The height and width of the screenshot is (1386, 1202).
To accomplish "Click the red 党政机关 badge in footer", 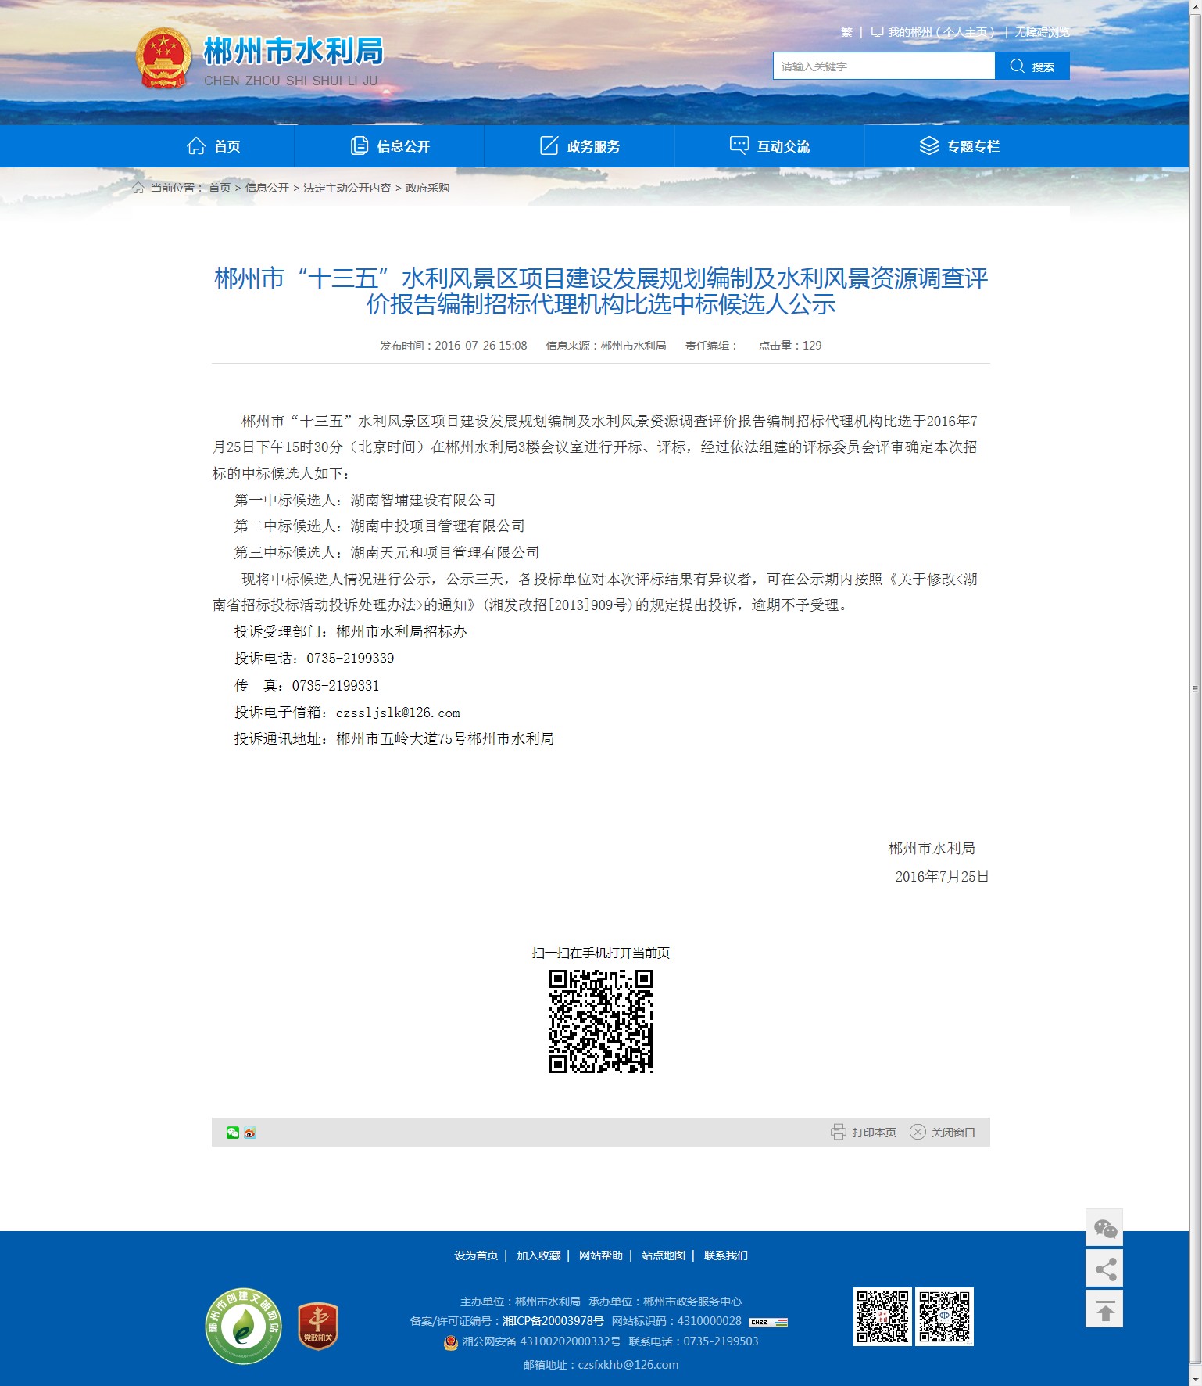I will click(x=318, y=1326).
